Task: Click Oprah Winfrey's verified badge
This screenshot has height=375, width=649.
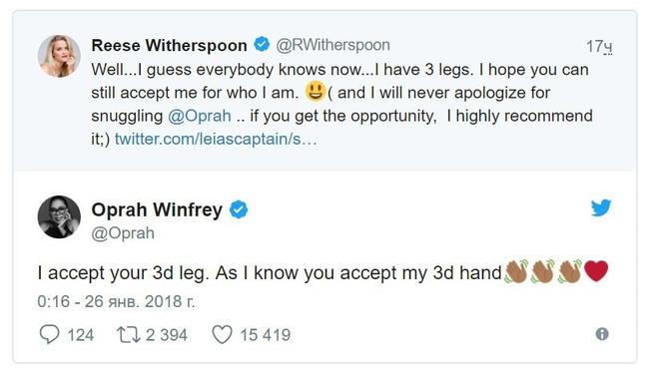Action: coord(239,209)
